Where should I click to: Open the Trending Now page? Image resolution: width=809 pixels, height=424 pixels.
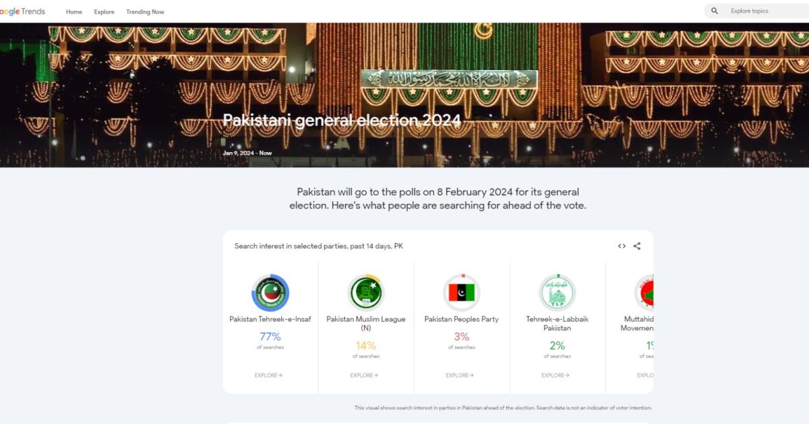[145, 12]
